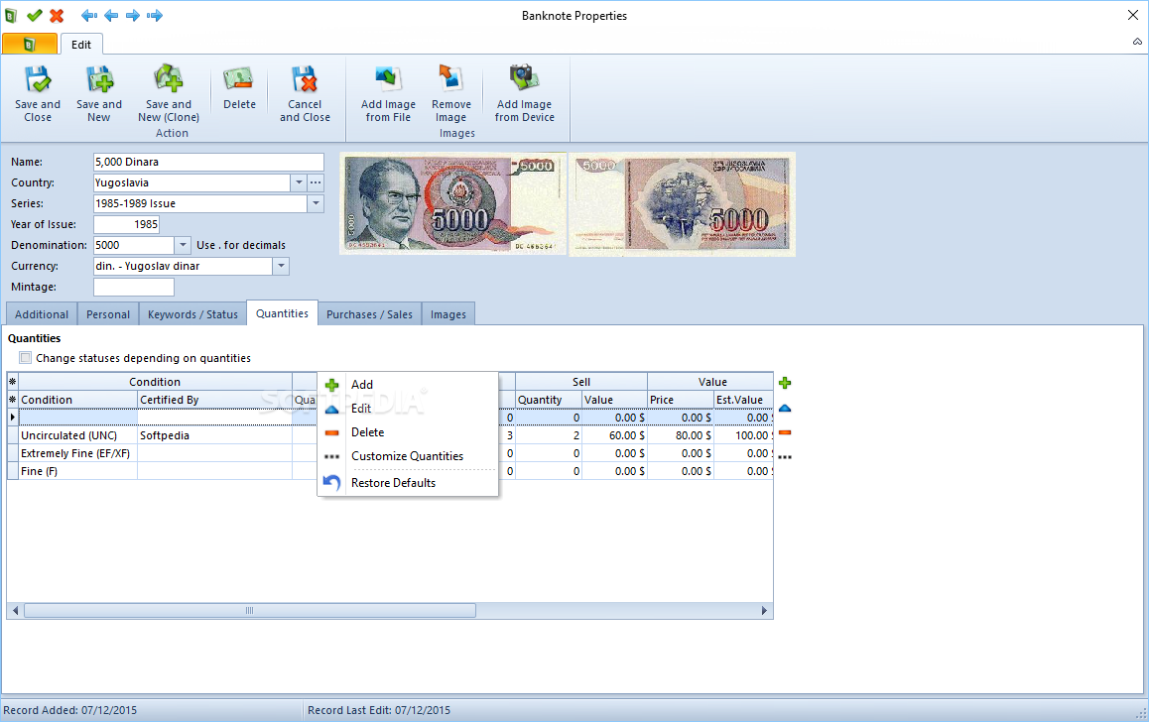Select the Fine (F) row cell

[77, 471]
